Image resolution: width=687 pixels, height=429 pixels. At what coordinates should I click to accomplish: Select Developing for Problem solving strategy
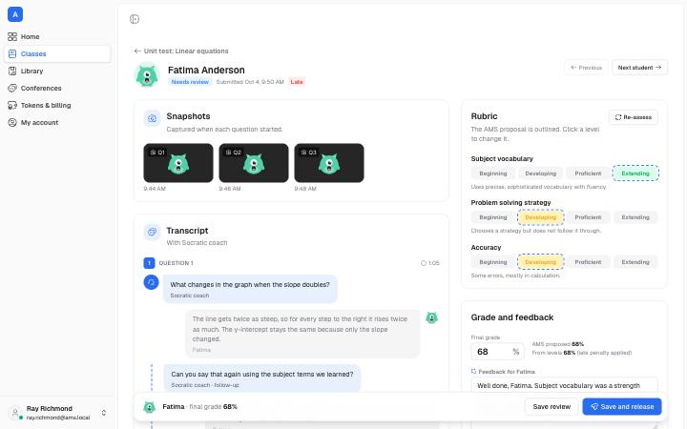[x=541, y=217]
